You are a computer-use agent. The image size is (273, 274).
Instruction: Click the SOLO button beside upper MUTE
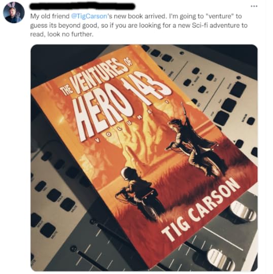pos(54,195)
